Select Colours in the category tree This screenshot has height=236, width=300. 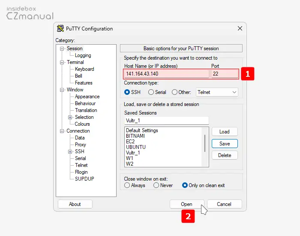(x=82, y=124)
